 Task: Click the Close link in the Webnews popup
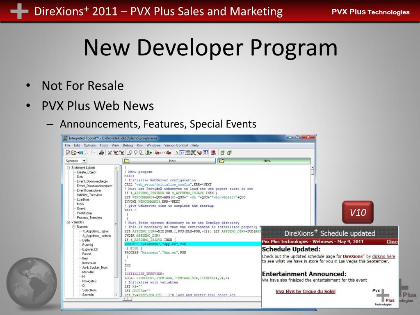coord(392,242)
